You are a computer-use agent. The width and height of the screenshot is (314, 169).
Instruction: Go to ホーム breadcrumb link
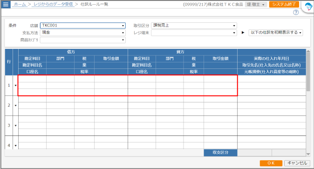(20, 4)
